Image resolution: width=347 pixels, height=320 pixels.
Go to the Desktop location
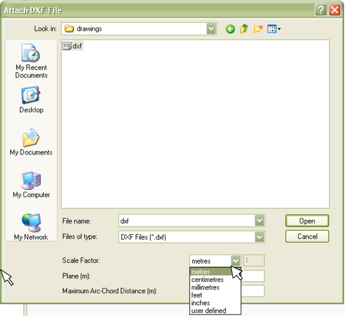click(x=31, y=100)
